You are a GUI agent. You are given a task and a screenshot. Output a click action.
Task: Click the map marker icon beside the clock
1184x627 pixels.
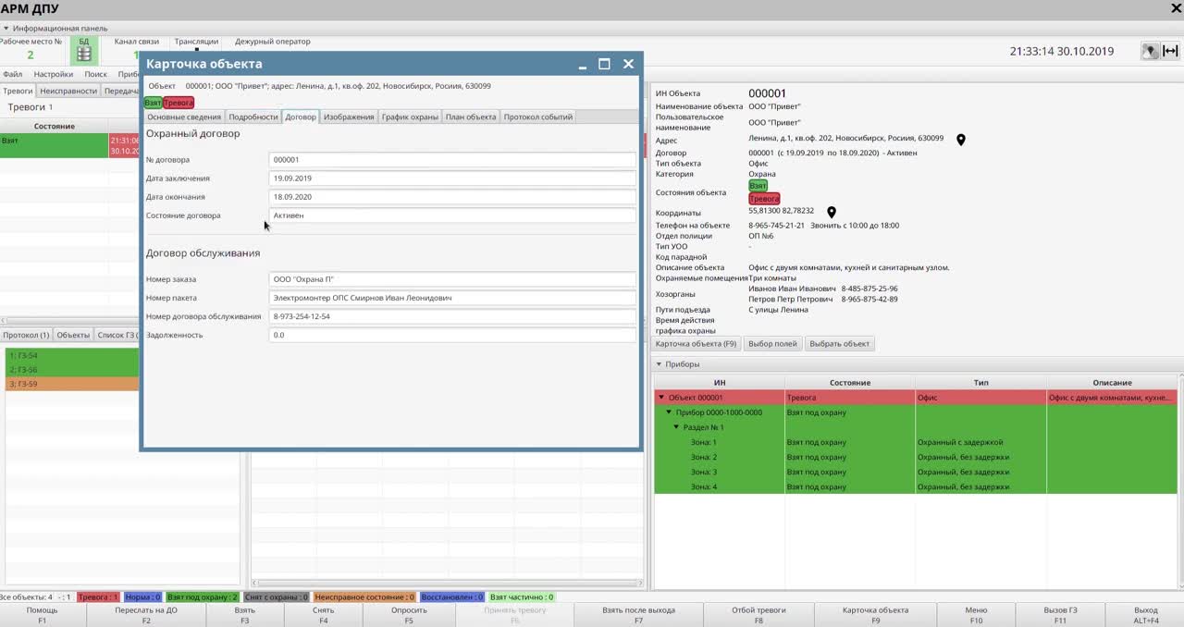click(x=1150, y=52)
